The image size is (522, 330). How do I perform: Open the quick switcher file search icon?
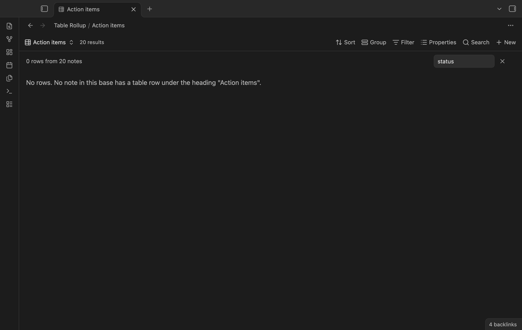[x=9, y=26]
